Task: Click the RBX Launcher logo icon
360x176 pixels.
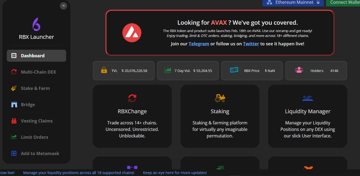Action: coord(36,24)
